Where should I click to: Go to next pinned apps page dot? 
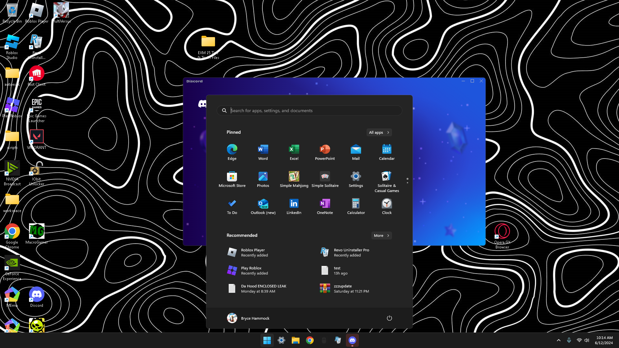click(x=408, y=183)
